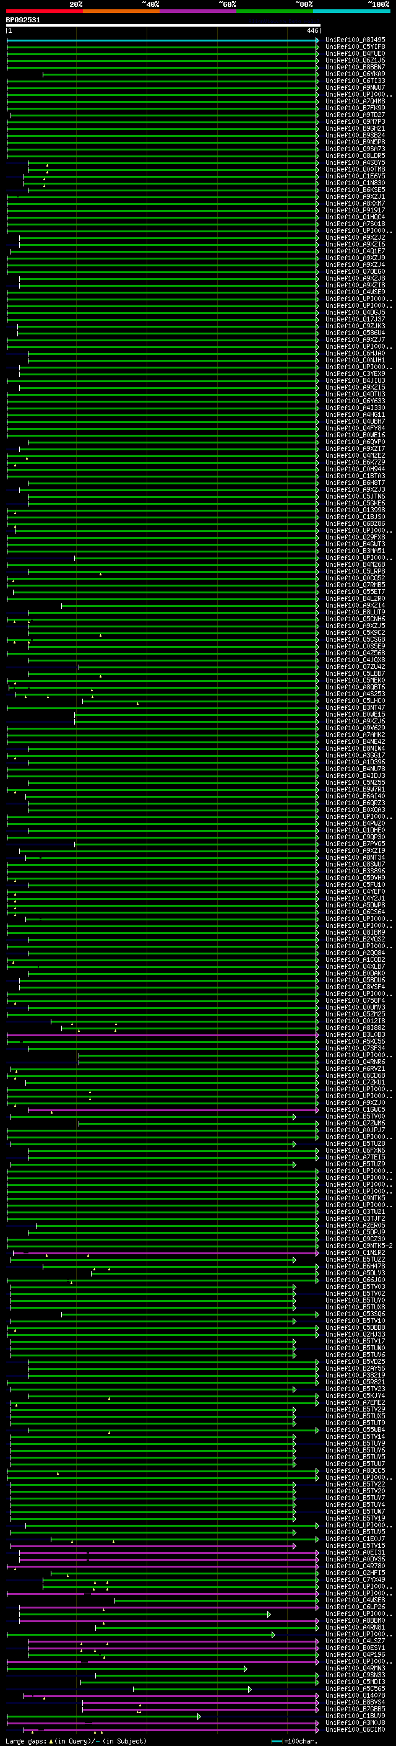Select the UniRef100_Q9M7P3 label
The height and width of the screenshot is (1746, 396).
[355, 122]
